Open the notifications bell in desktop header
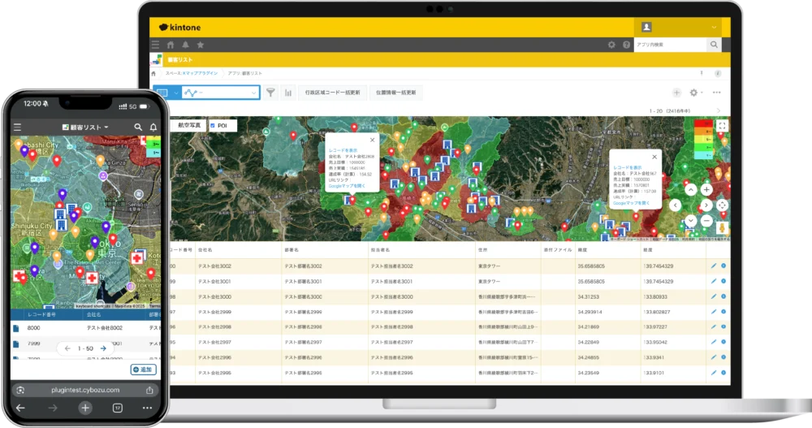Screen dimensions: 812x428 click(185, 45)
